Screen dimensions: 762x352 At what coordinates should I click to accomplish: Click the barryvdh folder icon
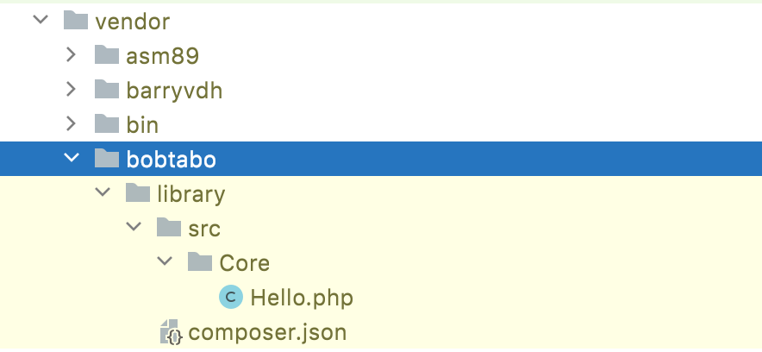[x=106, y=90]
